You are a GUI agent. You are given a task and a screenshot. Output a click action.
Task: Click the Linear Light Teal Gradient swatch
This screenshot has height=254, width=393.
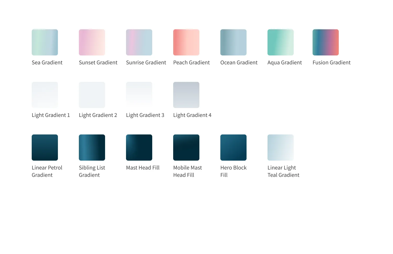pyautogui.click(x=281, y=148)
